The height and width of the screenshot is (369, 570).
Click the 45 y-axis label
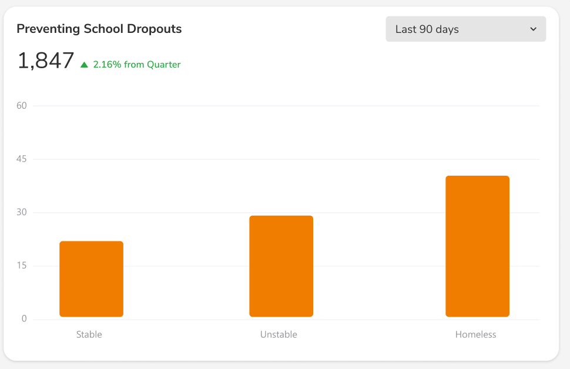(x=22, y=159)
